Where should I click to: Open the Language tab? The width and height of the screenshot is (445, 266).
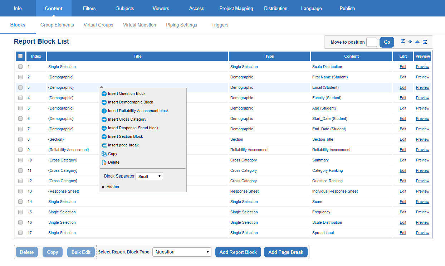[x=311, y=8]
